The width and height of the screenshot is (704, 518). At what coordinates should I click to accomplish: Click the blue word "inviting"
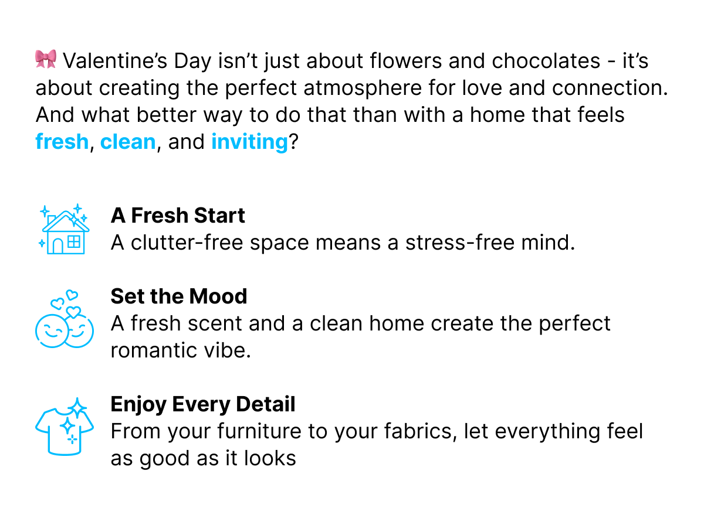[x=249, y=142]
